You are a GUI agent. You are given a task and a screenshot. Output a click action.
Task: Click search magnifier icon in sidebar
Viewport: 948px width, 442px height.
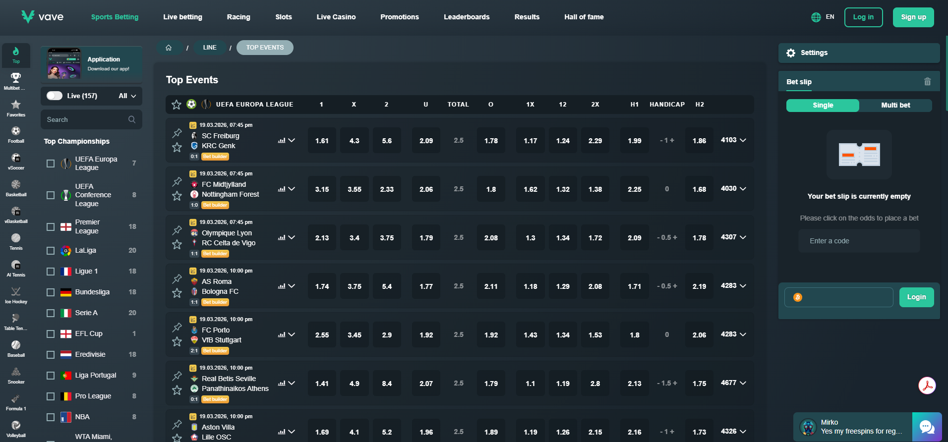point(132,119)
